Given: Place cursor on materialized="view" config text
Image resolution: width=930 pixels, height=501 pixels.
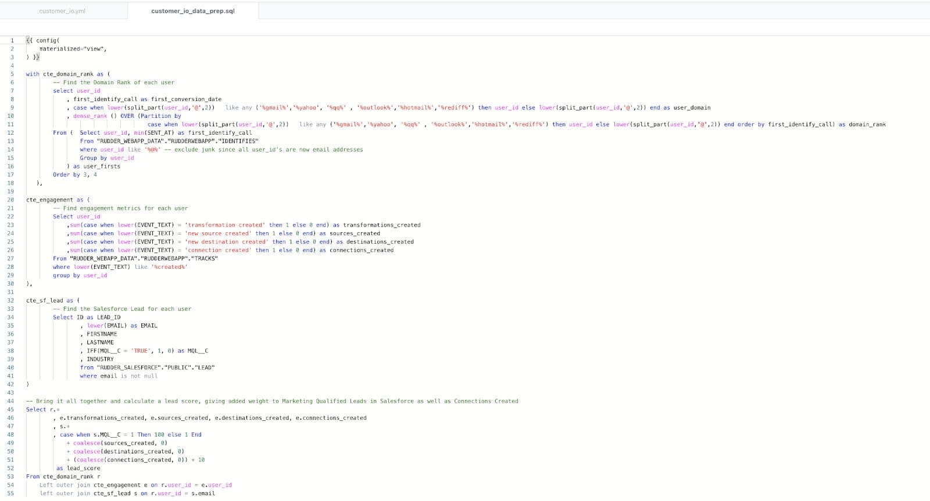Looking at the screenshot, I should coord(73,49).
